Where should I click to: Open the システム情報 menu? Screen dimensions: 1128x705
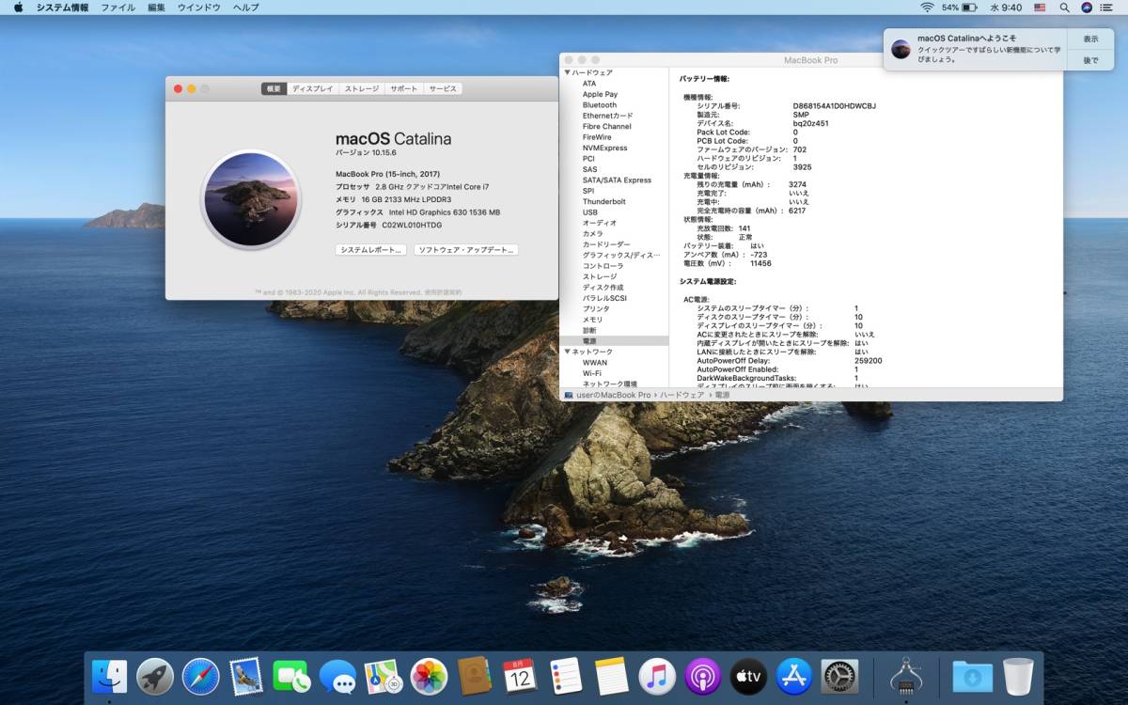(x=62, y=8)
